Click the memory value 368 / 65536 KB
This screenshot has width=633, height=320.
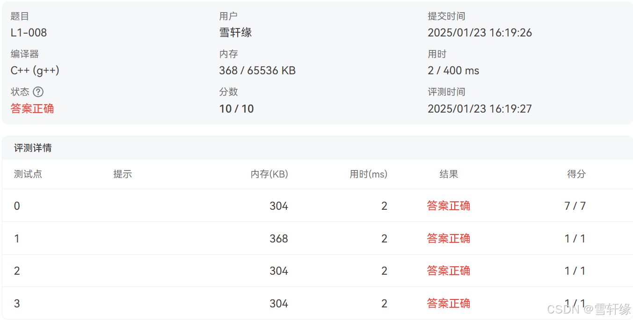point(257,70)
